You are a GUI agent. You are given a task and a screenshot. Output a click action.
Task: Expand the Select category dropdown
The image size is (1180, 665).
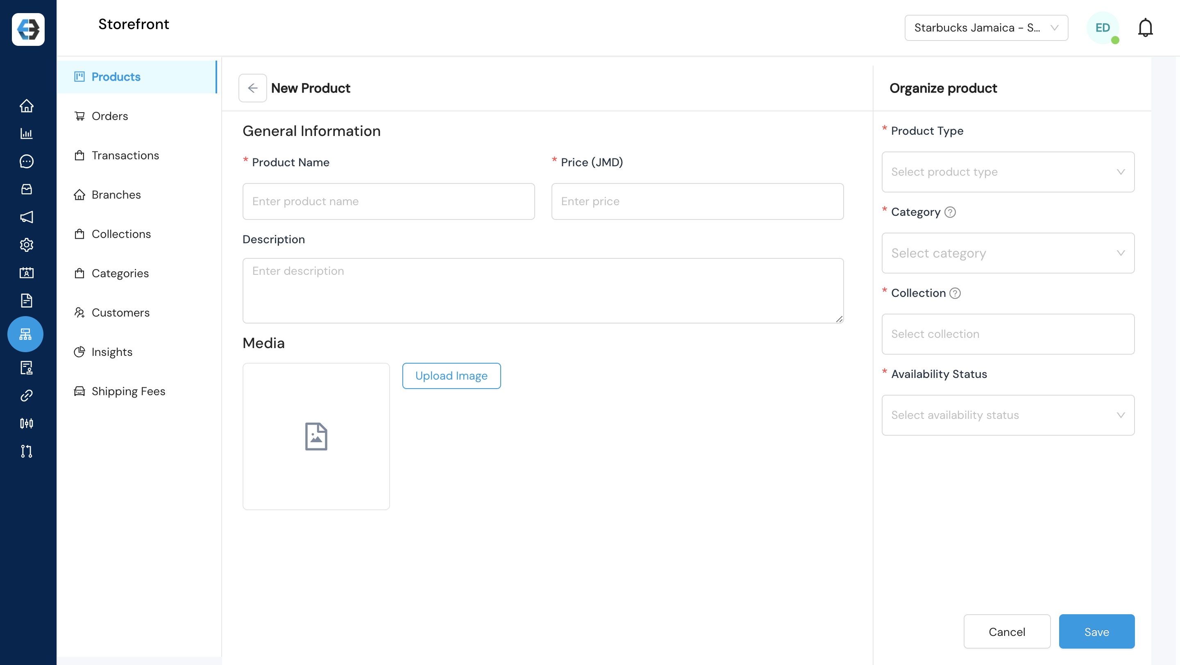(x=1008, y=253)
